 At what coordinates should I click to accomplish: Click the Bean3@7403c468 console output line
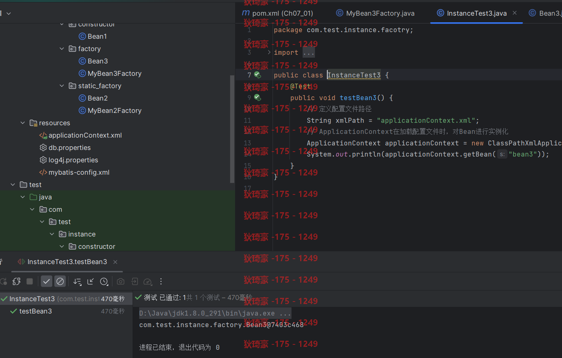point(221,325)
